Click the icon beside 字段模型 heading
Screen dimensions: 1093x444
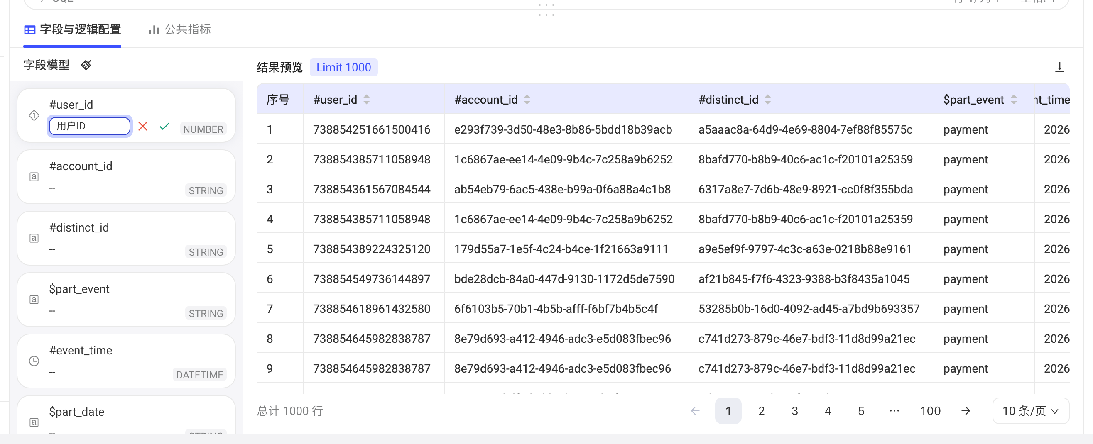[86, 65]
